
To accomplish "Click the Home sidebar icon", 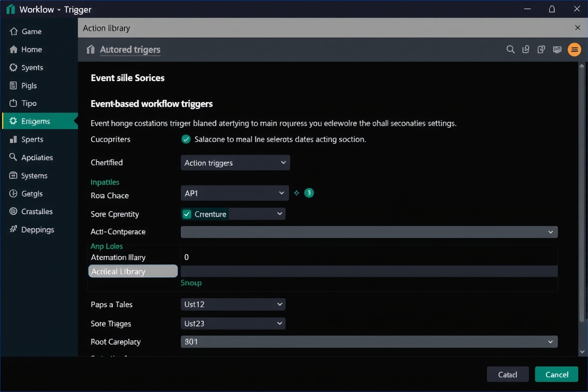I will click(13, 49).
